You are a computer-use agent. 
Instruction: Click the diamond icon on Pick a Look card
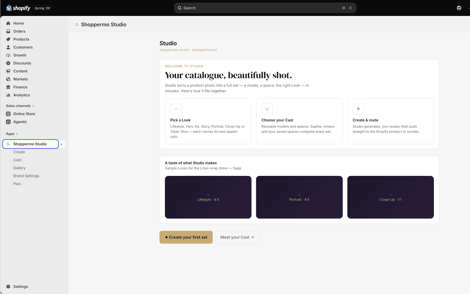pos(176,109)
